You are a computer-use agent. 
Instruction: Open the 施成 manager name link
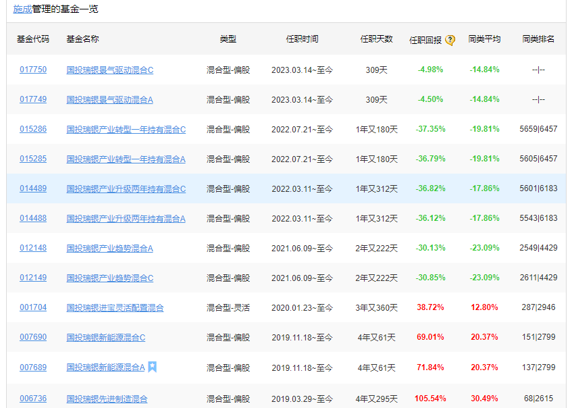pyautogui.click(x=23, y=9)
